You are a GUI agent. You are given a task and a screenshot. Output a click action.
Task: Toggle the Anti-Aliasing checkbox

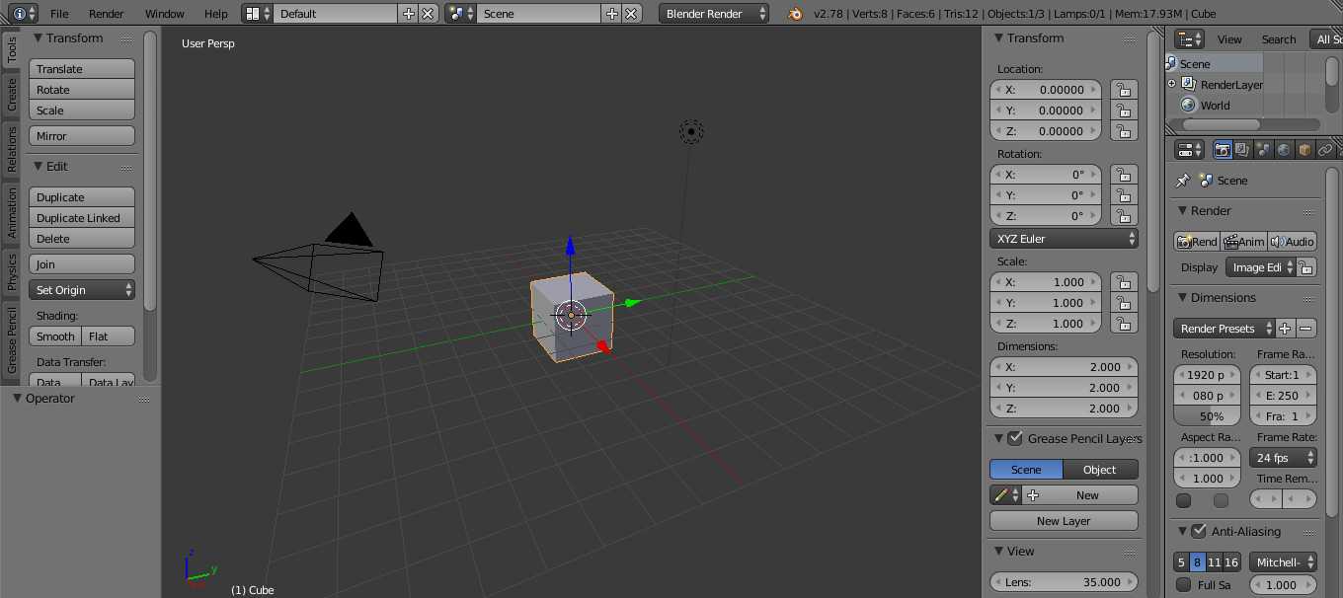coord(1199,531)
